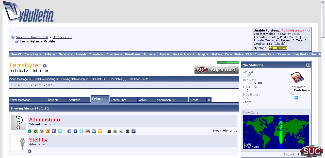Open the Private Messages link
Screen dimensions: 325x158
(266, 40)
